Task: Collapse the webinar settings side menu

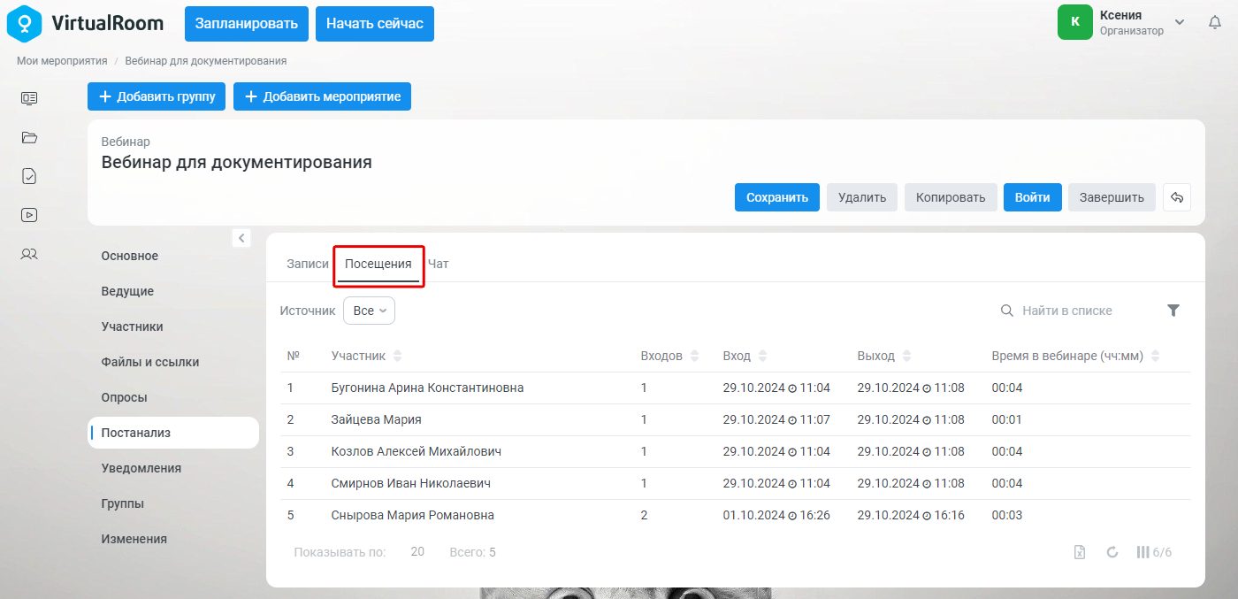Action: pyautogui.click(x=241, y=237)
